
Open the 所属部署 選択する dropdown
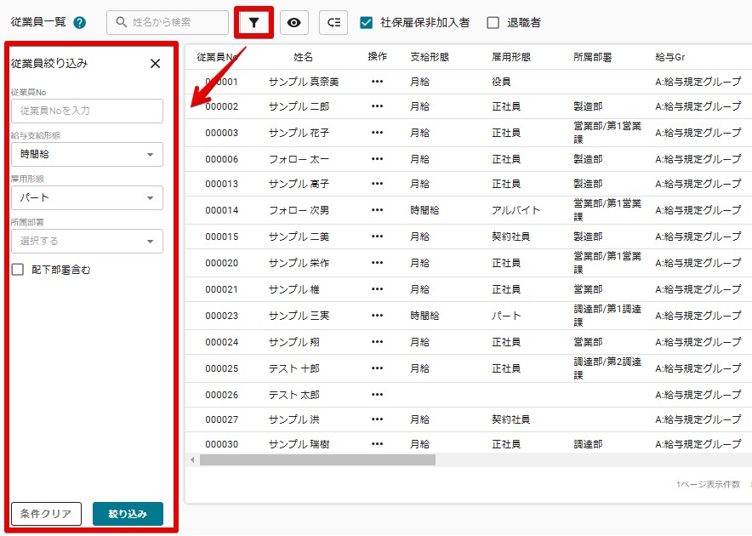tap(87, 241)
